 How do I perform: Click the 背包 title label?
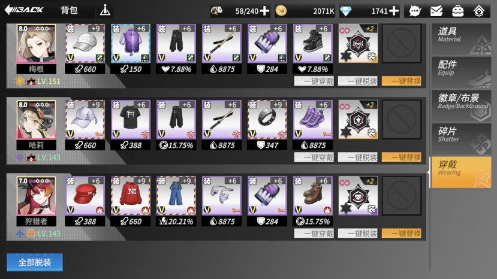coord(69,10)
